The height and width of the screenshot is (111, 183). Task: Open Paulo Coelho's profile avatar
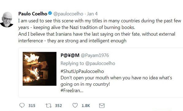click(x=7, y=19)
